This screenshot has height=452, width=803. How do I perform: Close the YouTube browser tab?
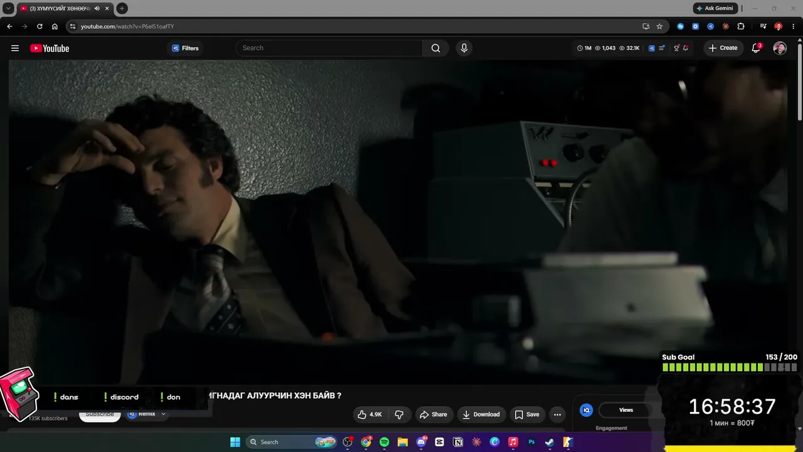click(x=108, y=8)
